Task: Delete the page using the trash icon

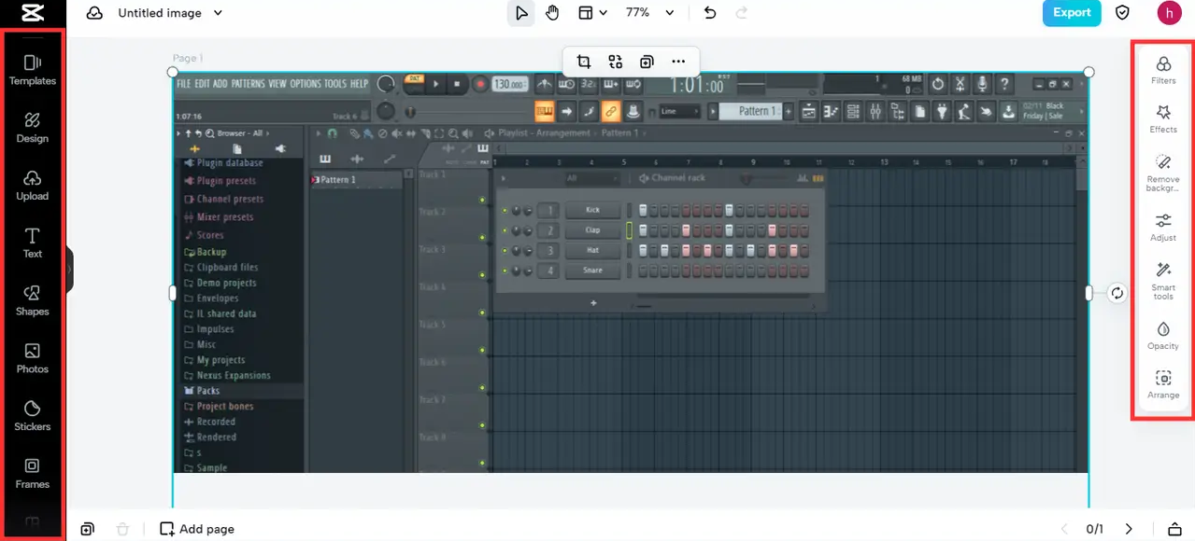Action: [122, 529]
